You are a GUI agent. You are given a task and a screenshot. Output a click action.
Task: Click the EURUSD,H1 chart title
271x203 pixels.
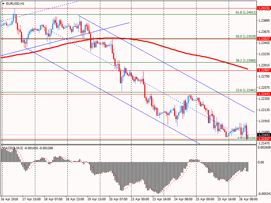tap(15, 4)
